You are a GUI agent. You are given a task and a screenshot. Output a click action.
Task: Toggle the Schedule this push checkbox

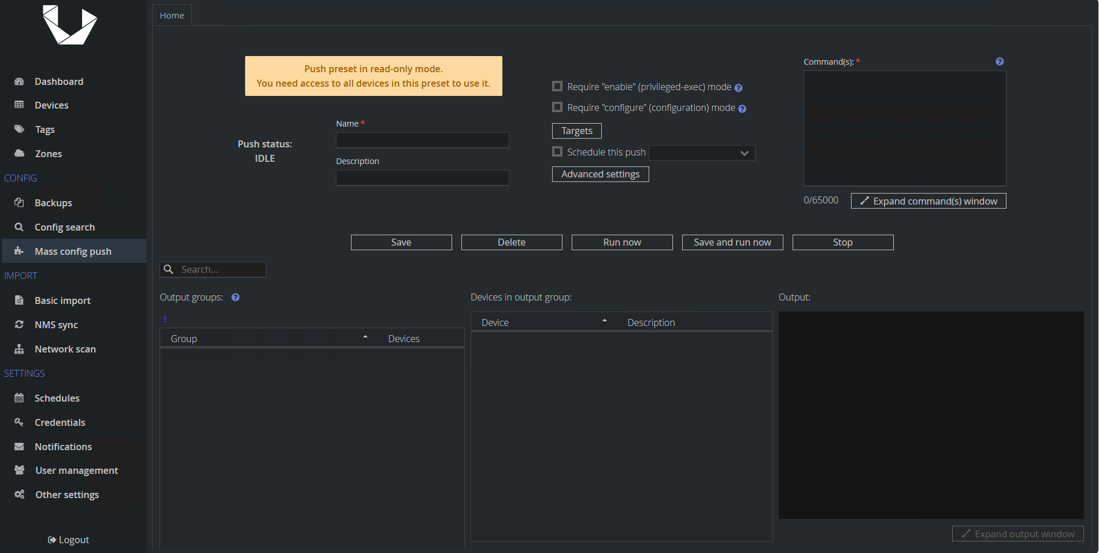click(x=557, y=151)
